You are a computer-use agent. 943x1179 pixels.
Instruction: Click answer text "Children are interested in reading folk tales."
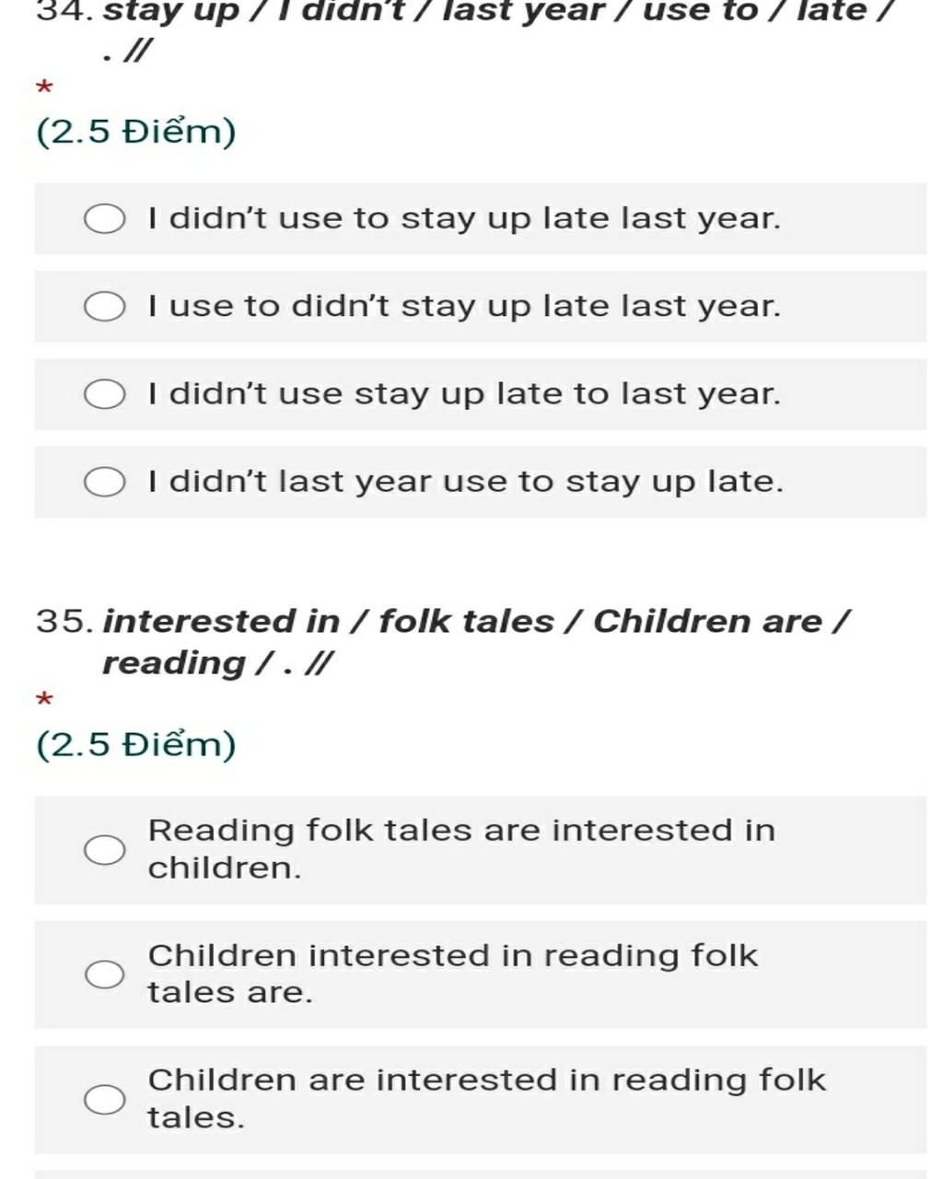487,1098
